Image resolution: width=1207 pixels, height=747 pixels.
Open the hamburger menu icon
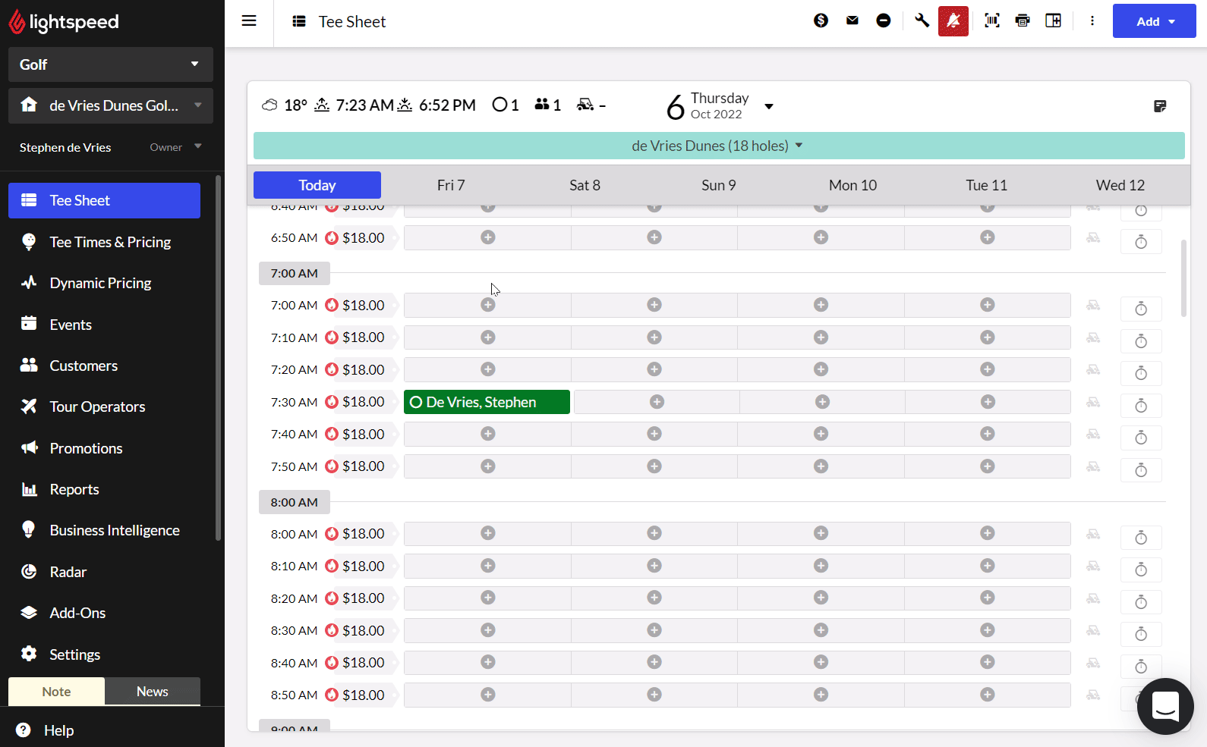249,21
